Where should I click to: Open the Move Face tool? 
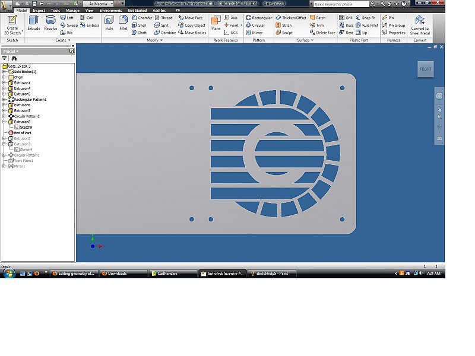[x=191, y=18]
